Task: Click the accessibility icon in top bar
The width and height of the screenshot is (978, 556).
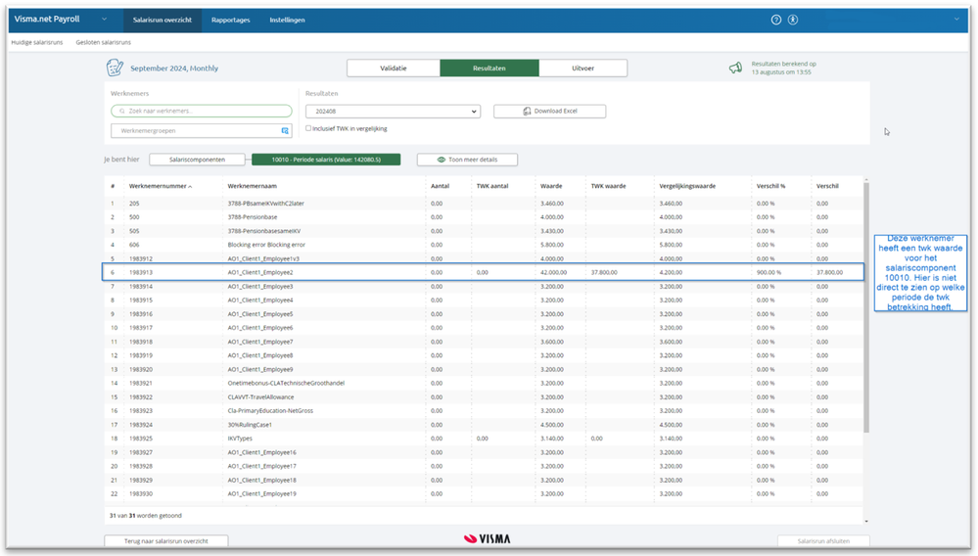Action: pos(793,20)
